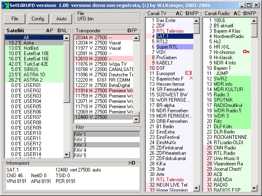Select FAV 2 in the favorites list

click(x=80, y=140)
